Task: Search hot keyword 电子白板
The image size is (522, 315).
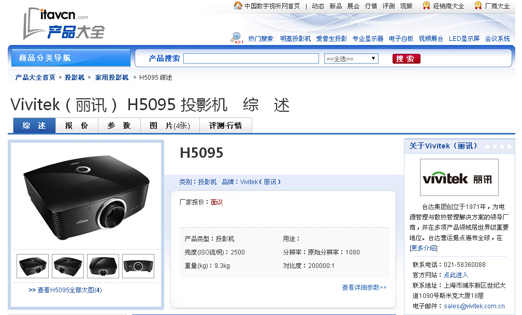Action: pyautogui.click(x=401, y=39)
